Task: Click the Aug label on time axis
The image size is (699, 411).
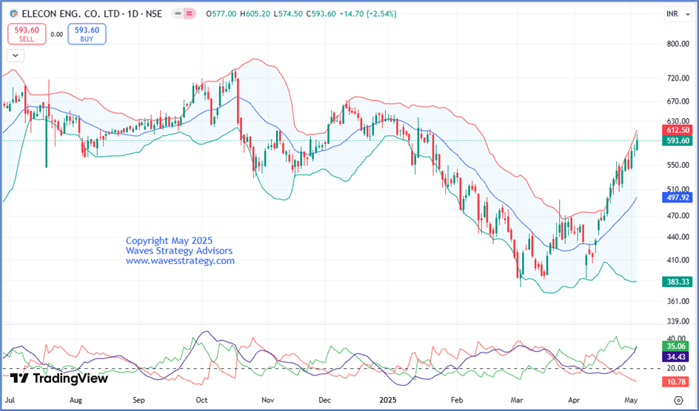Action: (76, 400)
